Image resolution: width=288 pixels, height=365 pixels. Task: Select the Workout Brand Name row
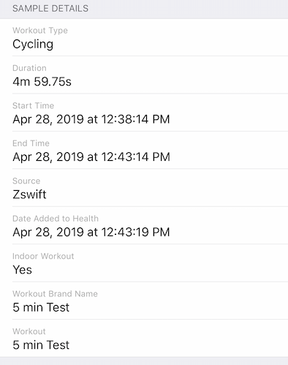(144, 301)
